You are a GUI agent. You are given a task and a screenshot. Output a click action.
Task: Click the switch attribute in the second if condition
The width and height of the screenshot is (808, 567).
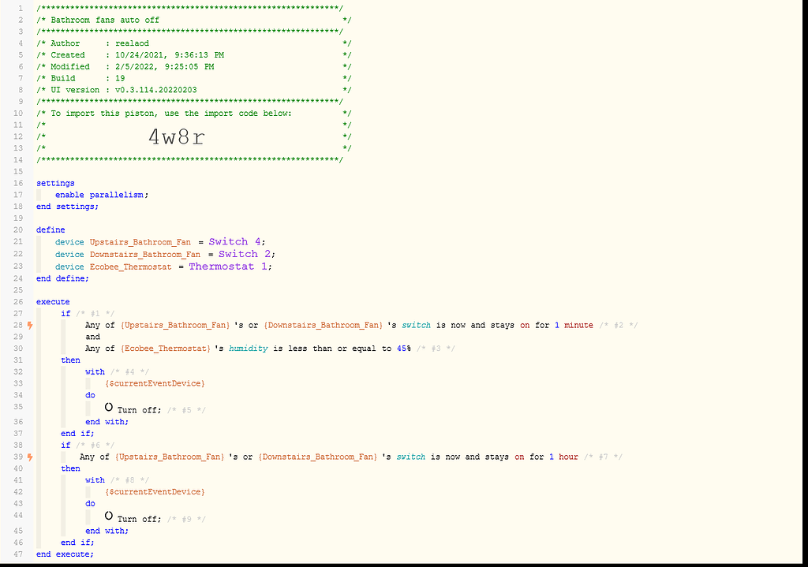coord(411,456)
